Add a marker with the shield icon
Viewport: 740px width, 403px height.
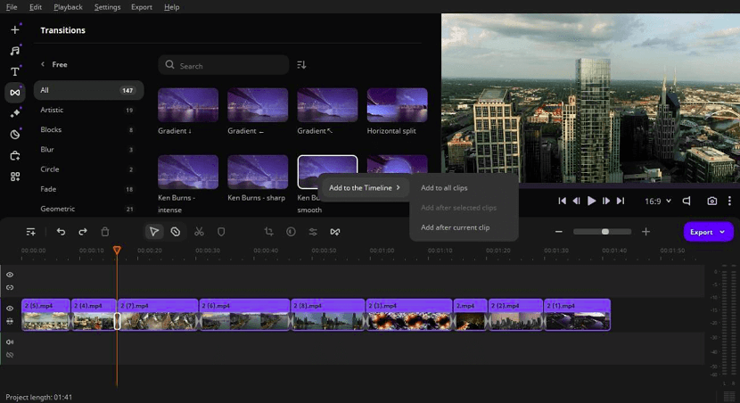(221, 232)
